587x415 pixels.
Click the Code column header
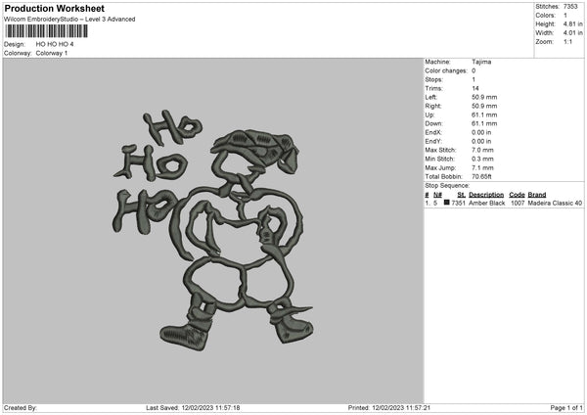click(x=517, y=195)
